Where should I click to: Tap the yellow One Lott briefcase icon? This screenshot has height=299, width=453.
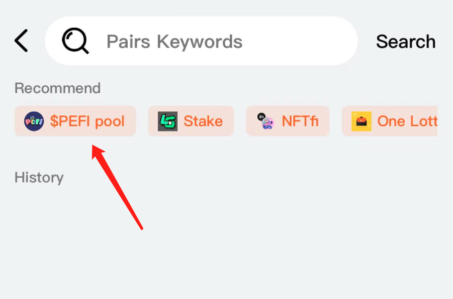click(361, 121)
